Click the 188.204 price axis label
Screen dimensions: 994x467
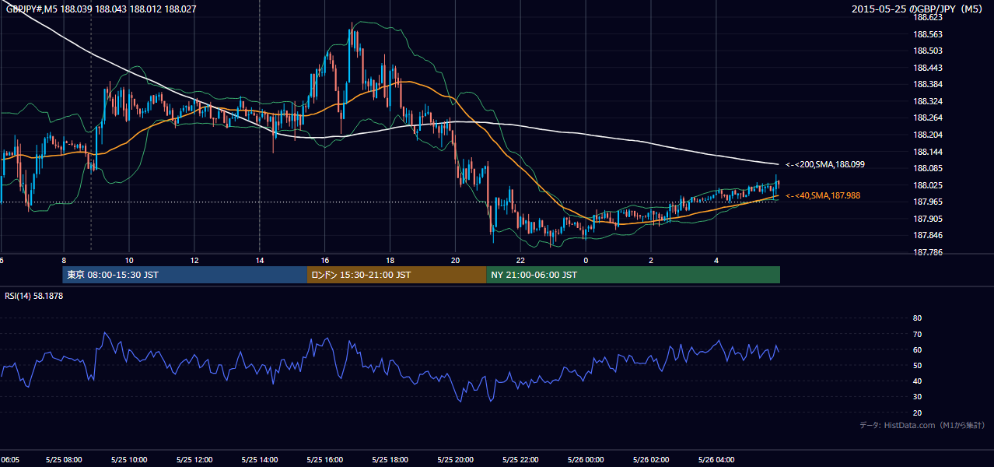(928, 135)
